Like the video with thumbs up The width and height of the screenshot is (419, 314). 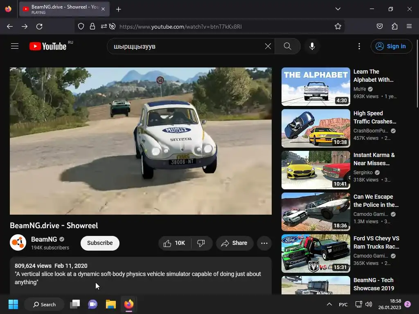pos(174,243)
